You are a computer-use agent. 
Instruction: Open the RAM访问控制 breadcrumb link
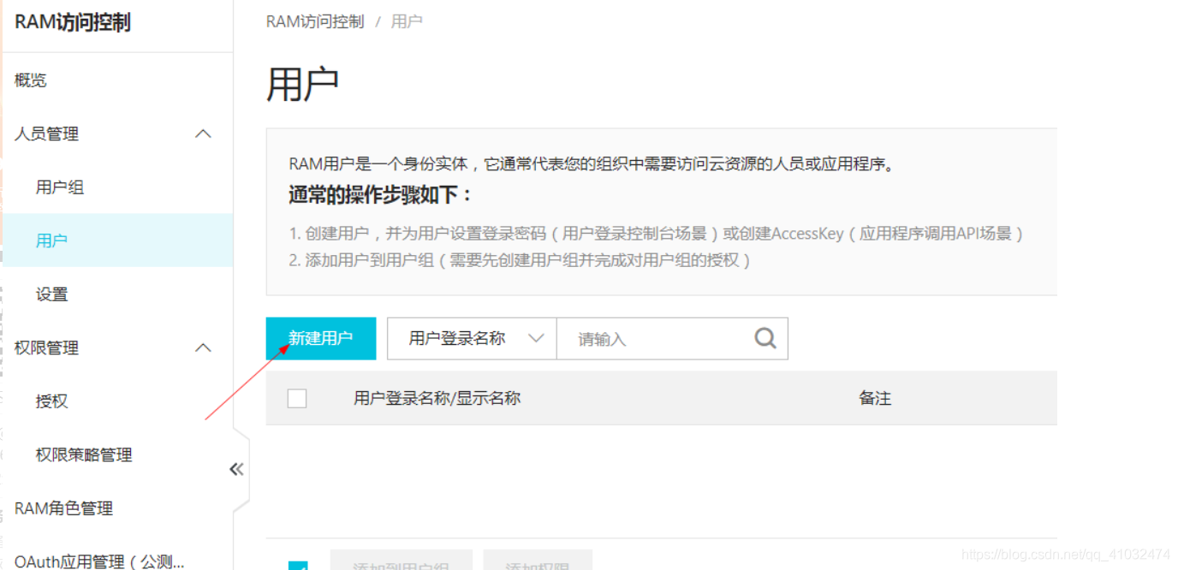pos(313,21)
